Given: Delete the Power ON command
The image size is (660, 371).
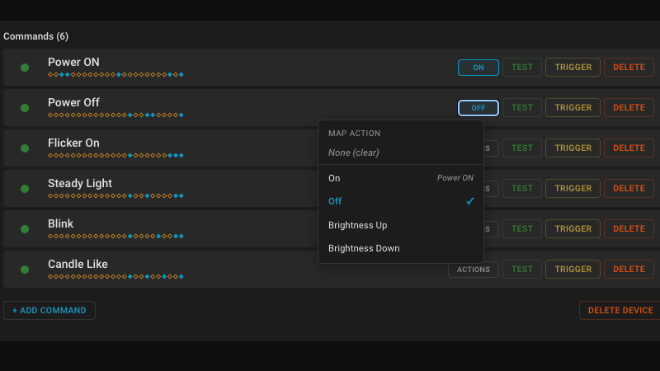Looking at the screenshot, I should point(629,68).
